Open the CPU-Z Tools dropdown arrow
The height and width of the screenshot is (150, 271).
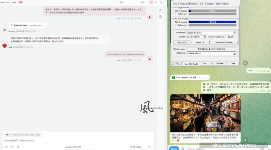tap(211, 63)
